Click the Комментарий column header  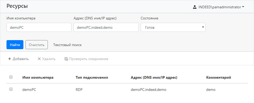coord(219,78)
